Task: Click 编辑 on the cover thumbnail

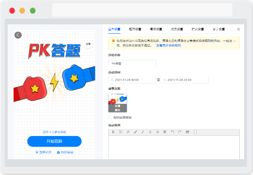Action: (x=117, y=106)
